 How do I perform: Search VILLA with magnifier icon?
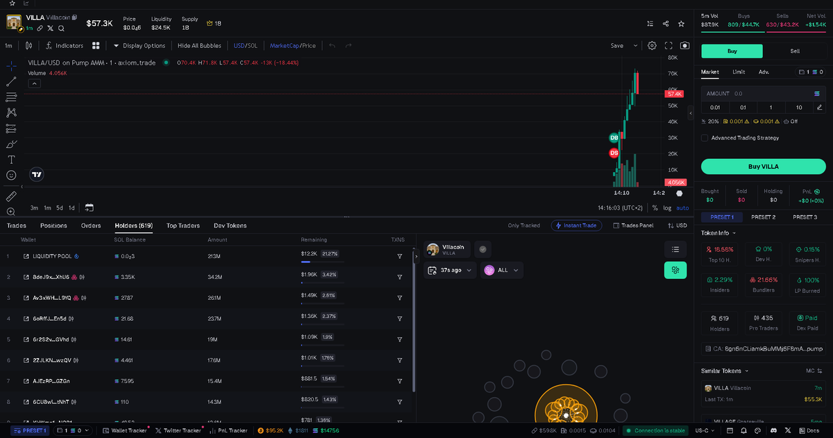pyautogui.click(x=61, y=28)
